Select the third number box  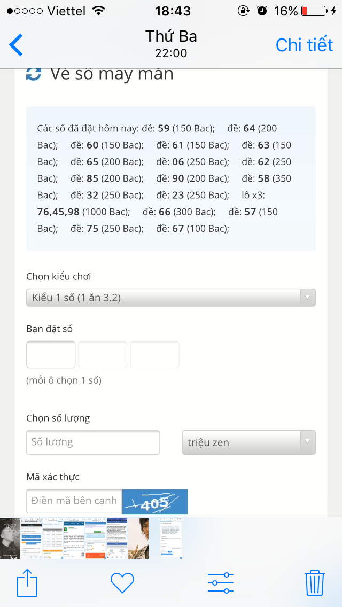(154, 354)
